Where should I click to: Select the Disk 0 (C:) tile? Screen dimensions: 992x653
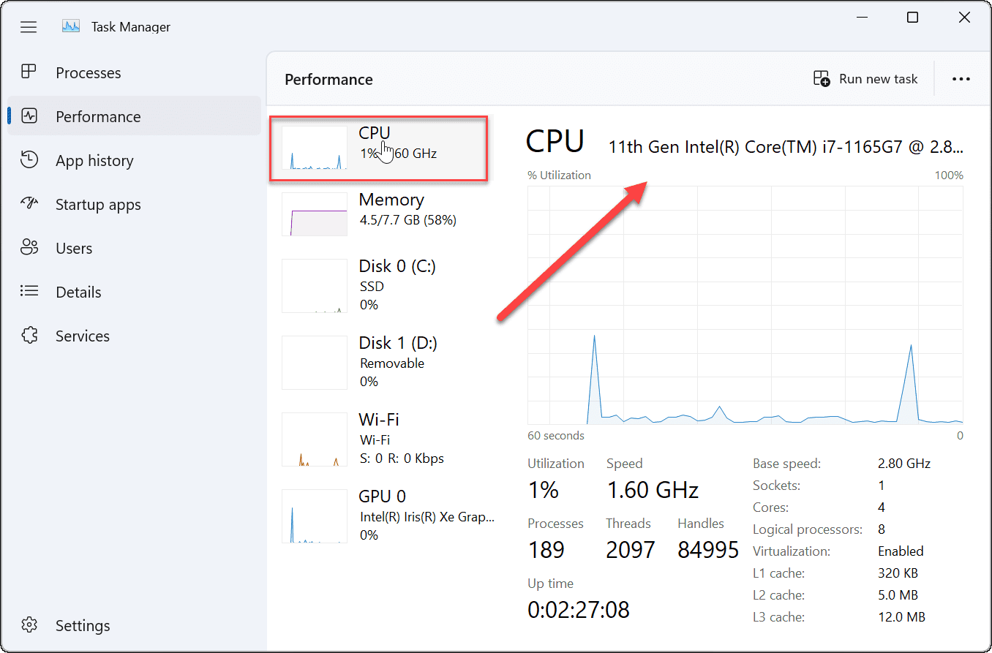pyautogui.click(x=378, y=284)
